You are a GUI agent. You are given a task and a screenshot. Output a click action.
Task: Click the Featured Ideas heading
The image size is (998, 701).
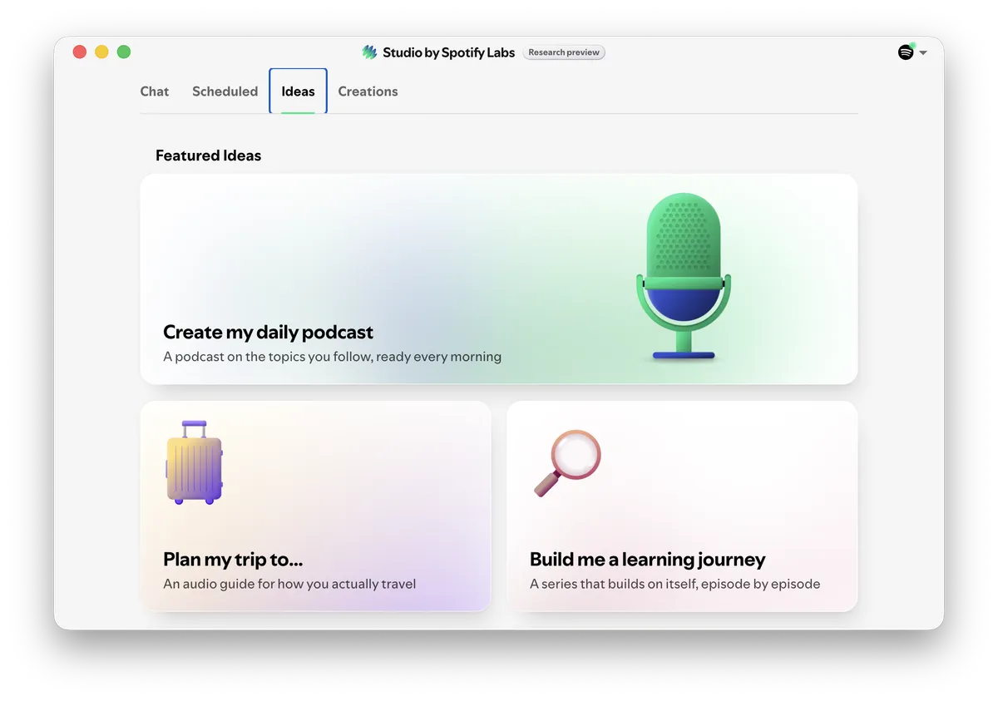coord(208,156)
